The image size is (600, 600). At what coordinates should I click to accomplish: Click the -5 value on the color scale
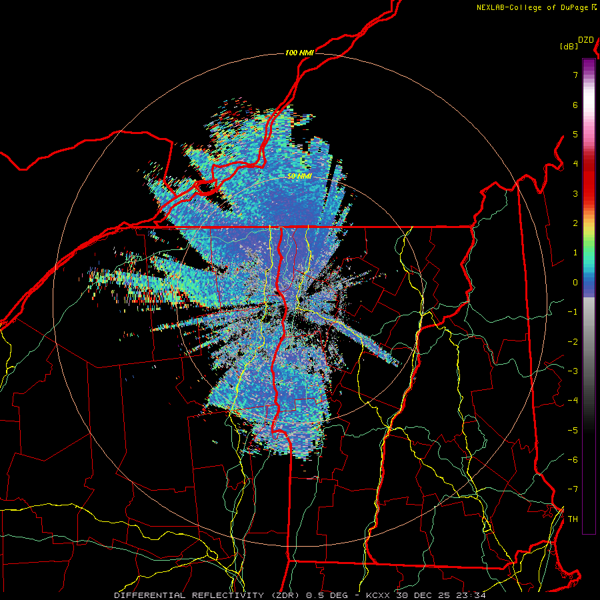pos(573,431)
